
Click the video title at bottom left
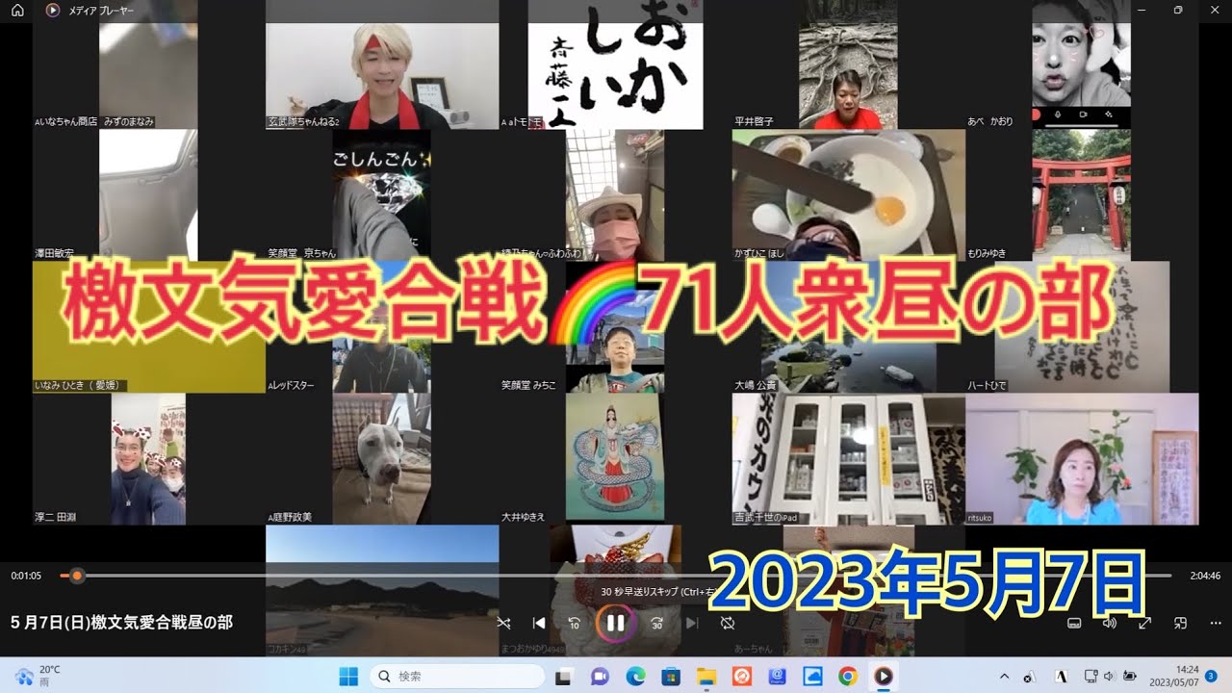121,622
